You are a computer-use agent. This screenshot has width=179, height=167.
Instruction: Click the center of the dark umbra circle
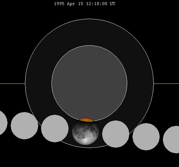89,83
